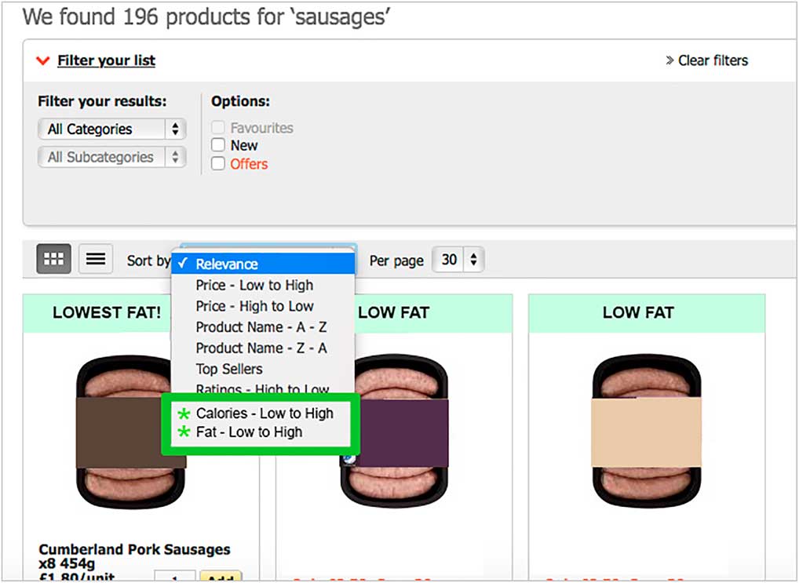The height and width of the screenshot is (583, 799).
Task: Choose Price - Low to High sorting
Action: click(x=254, y=286)
